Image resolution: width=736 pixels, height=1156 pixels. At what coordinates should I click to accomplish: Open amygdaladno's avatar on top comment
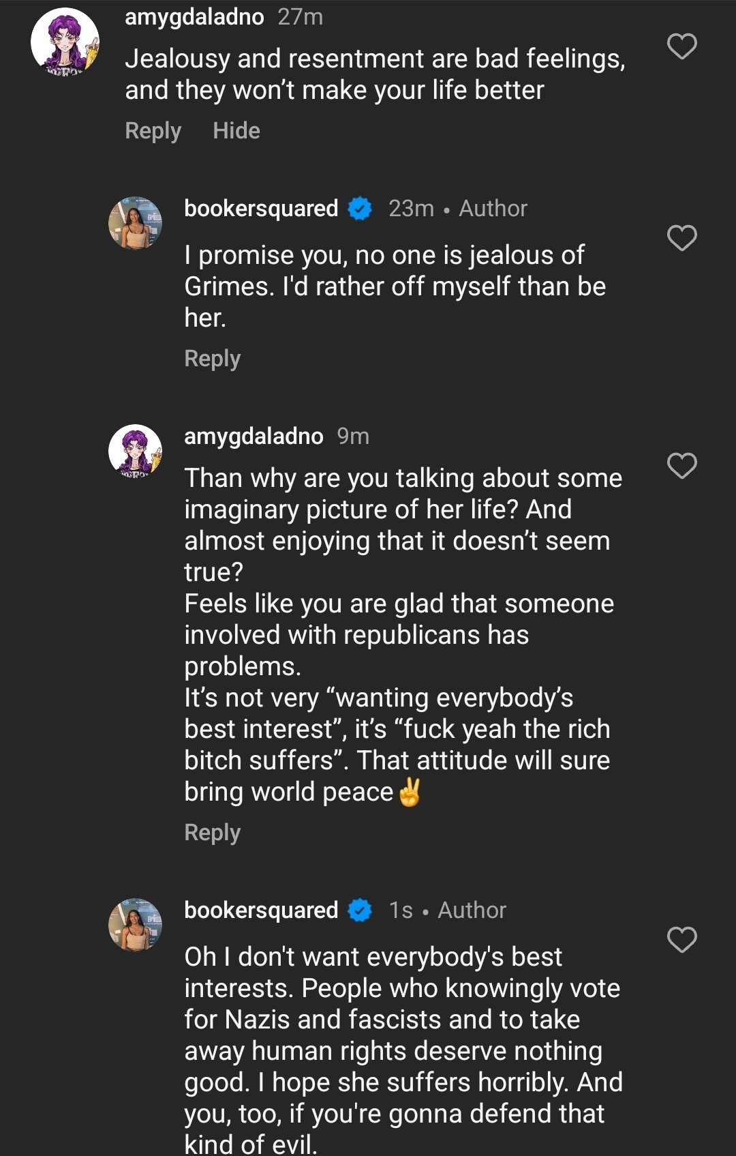point(65,41)
